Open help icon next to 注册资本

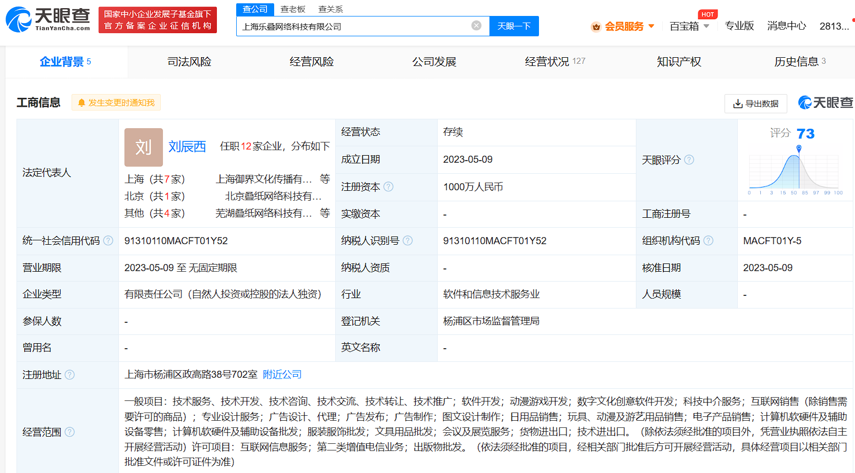(389, 186)
